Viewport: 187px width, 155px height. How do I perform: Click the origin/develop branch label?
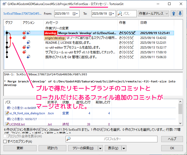[x=55, y=38]
